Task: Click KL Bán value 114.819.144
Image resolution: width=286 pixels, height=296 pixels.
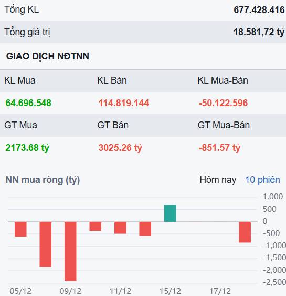Action: tap(124, 103)
